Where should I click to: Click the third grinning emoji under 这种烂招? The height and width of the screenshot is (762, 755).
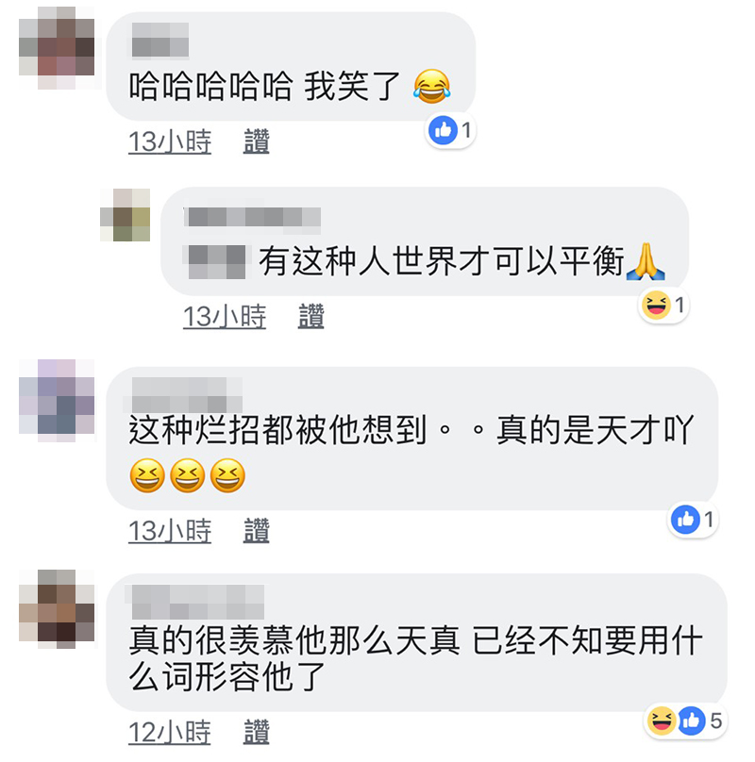[227, 475]
